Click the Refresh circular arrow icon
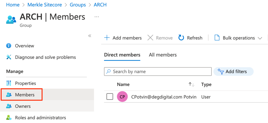 [x=181, y=38]
